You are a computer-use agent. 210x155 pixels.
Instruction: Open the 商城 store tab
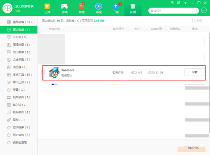click(81, 8)
